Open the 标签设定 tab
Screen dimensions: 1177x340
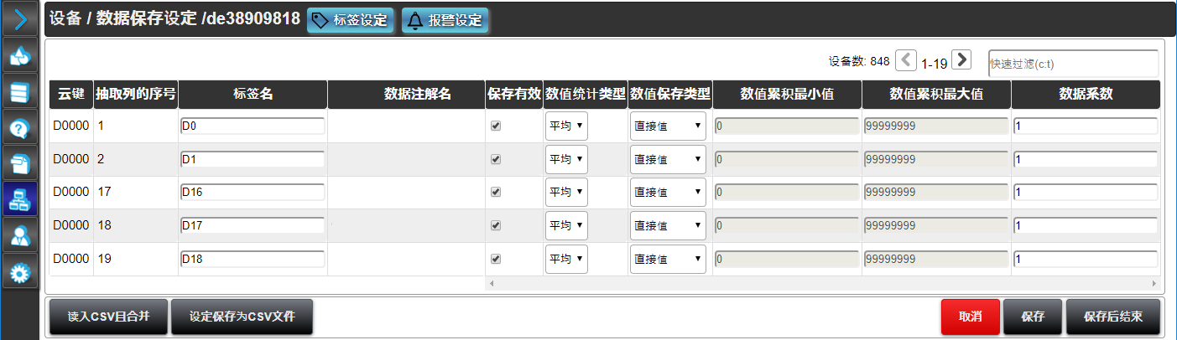click(x=351, y=20)
